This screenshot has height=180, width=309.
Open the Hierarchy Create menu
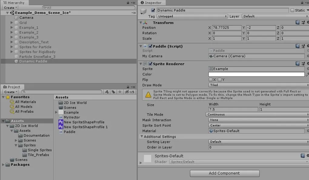tap(10, 8)
